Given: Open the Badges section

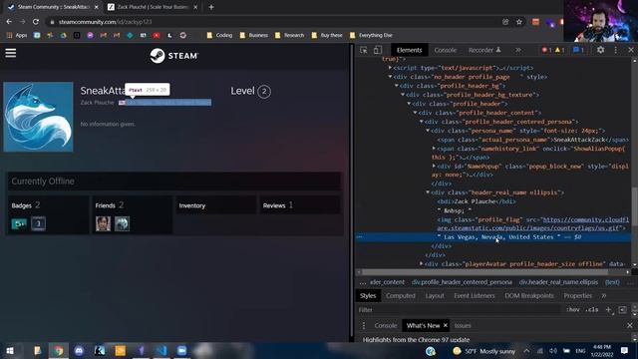Looking at the screenshot, I should pos(26,205).
